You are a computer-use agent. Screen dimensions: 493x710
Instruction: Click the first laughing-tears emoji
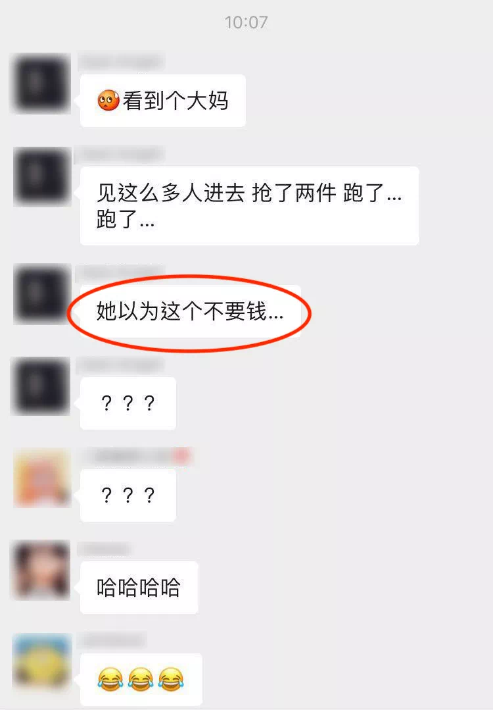110,679
